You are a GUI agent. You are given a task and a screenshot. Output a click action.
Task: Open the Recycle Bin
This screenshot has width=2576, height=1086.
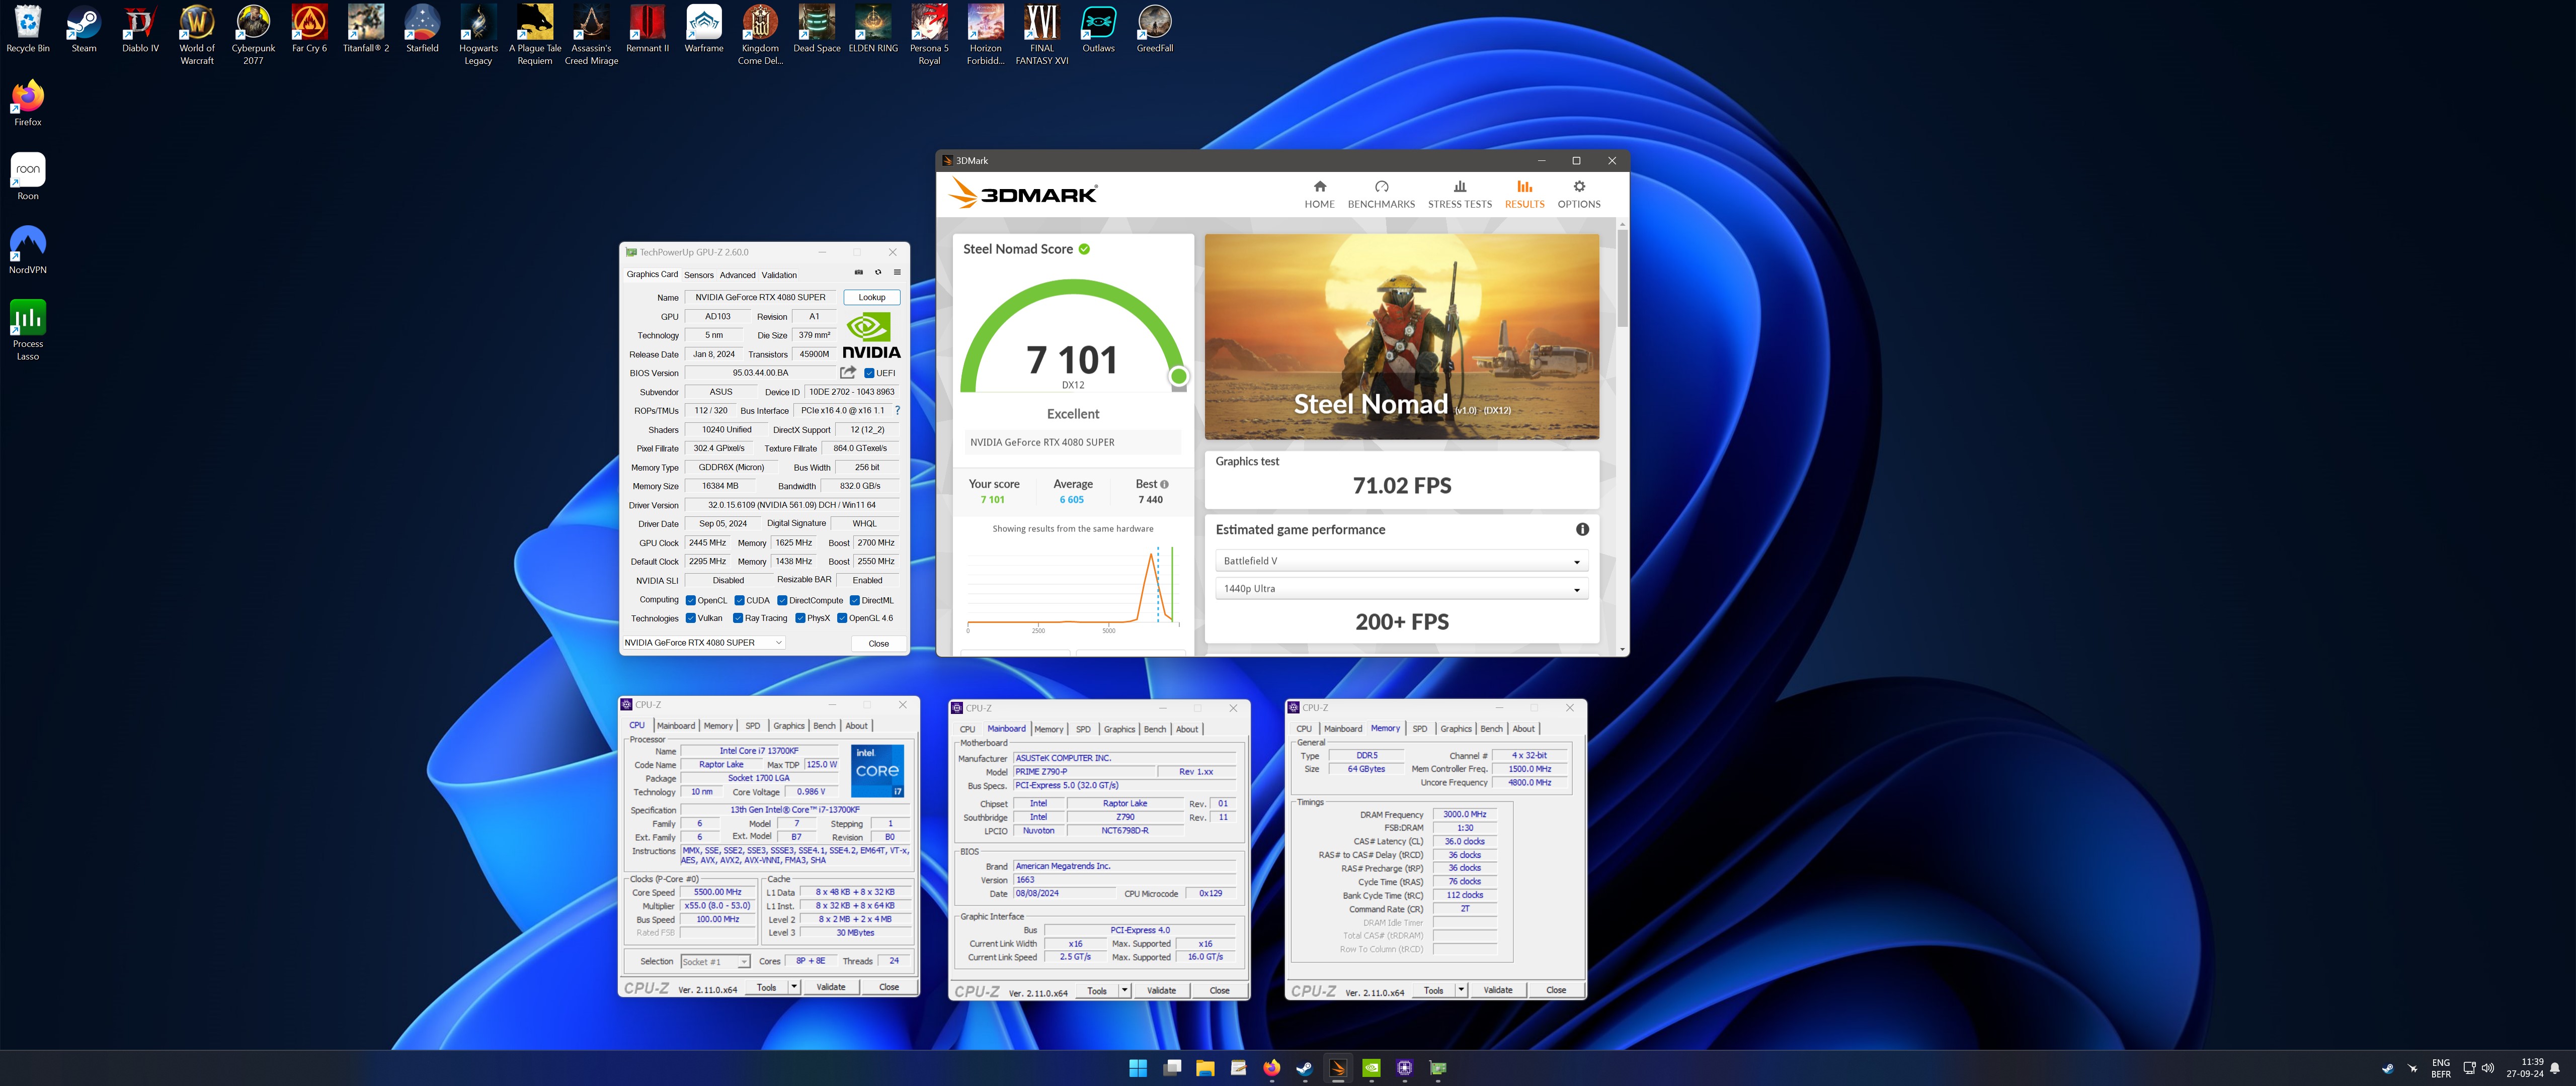[28, 28]
